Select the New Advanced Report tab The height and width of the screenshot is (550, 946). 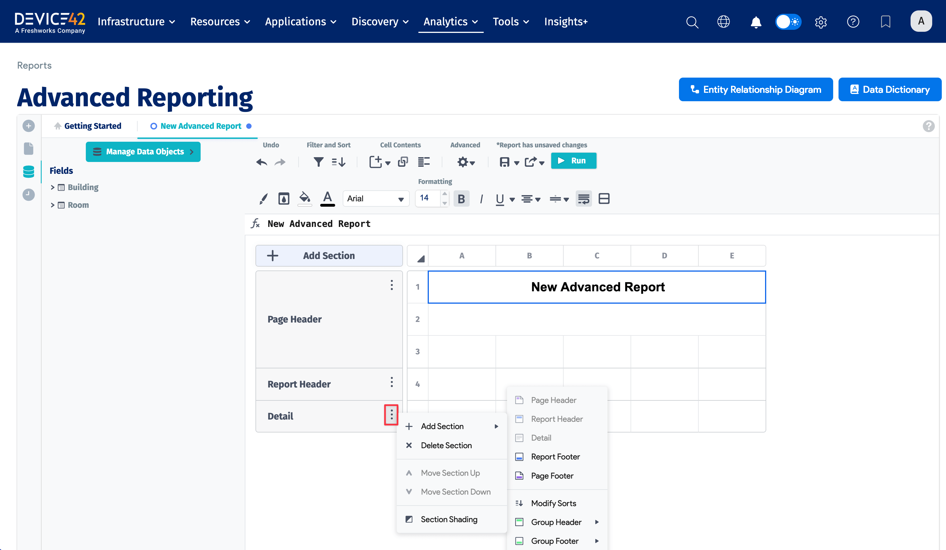tap(200, 126)
